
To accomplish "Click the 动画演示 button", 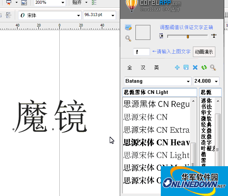I will coord(204,52).
